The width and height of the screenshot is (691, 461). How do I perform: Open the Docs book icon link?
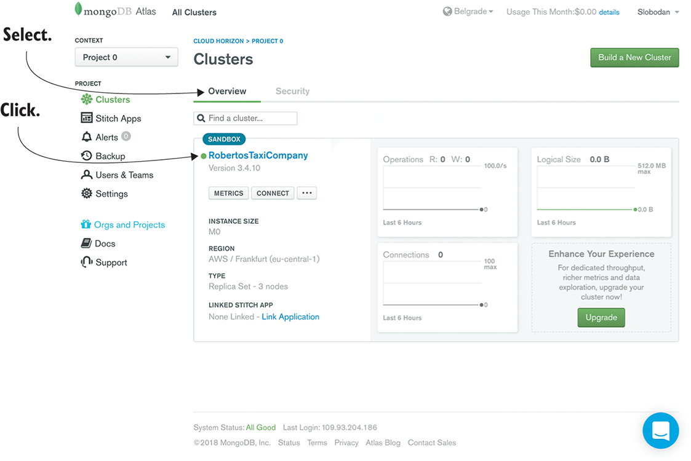click(x=87, y=243)
